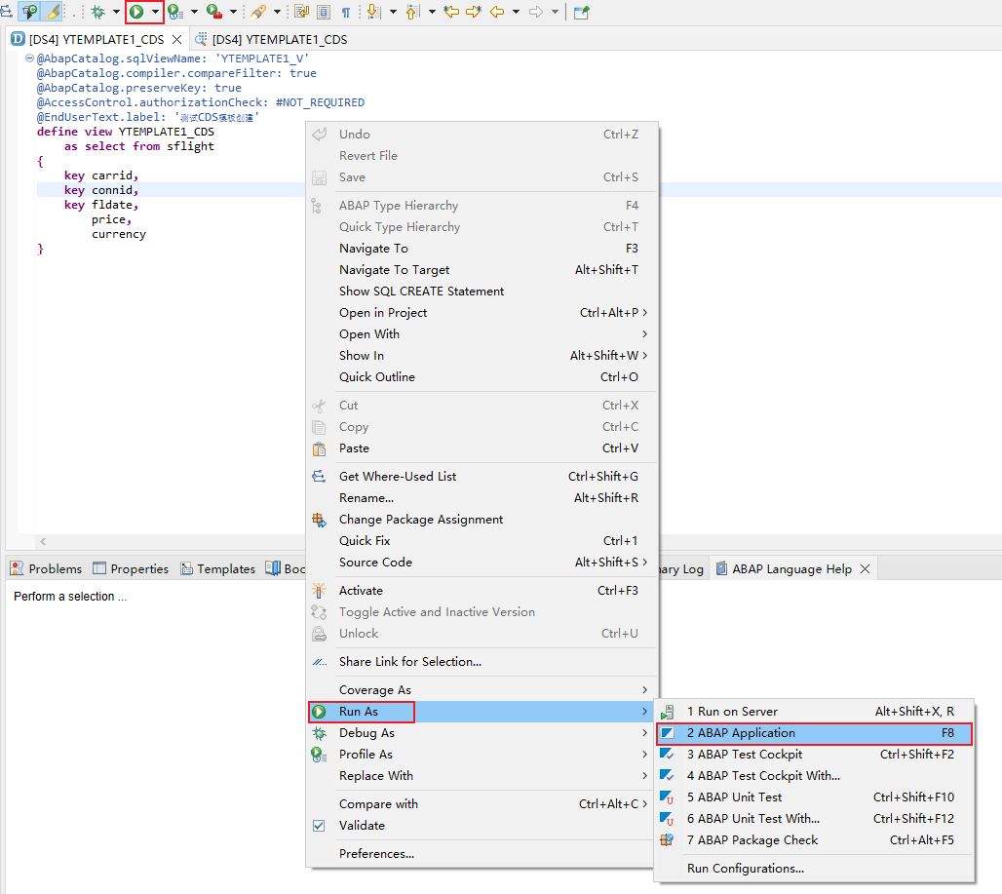Image resolution: width=1002 pixels, height=894 pixels.
Task: Click Preferences... in context menu
Action: (376, 853)
